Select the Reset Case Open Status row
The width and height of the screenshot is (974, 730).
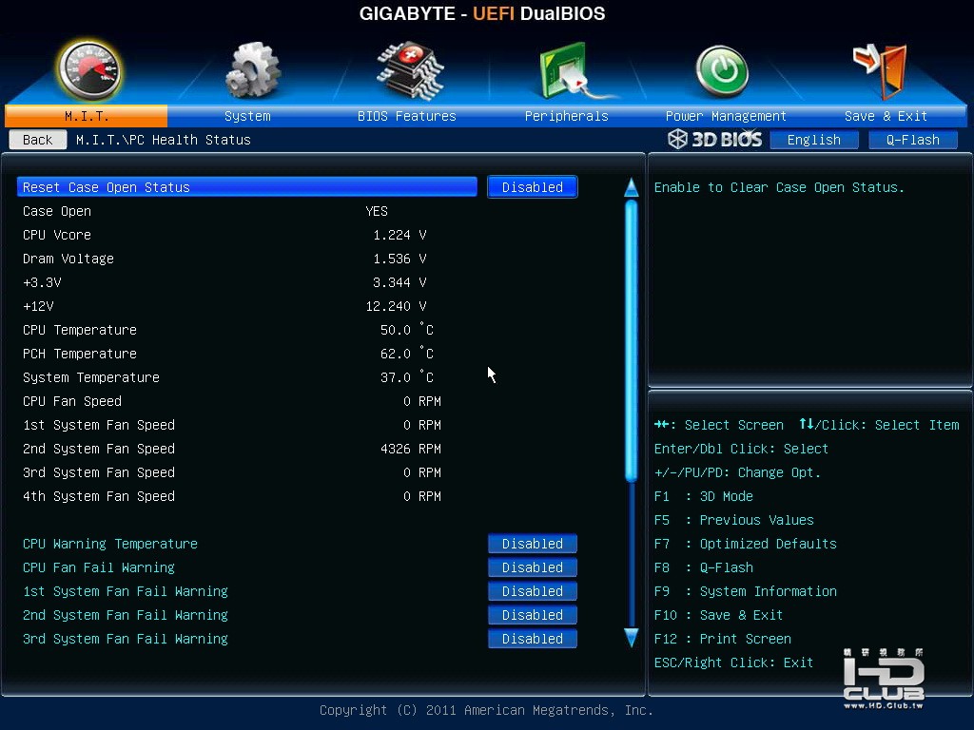(247, 187)
